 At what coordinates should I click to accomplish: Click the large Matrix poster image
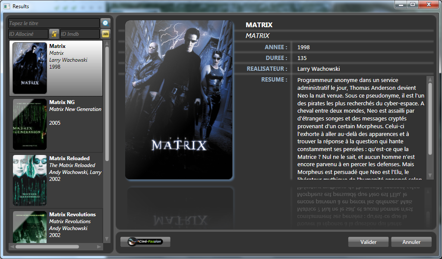(179, 99)
